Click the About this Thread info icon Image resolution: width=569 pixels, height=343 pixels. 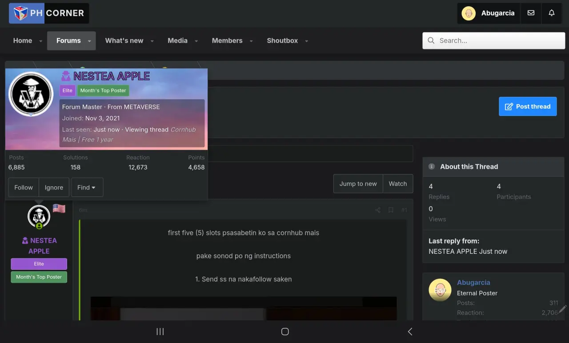431,166
